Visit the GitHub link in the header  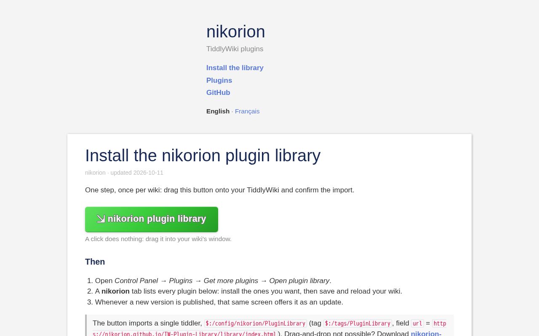click(218, 93)
